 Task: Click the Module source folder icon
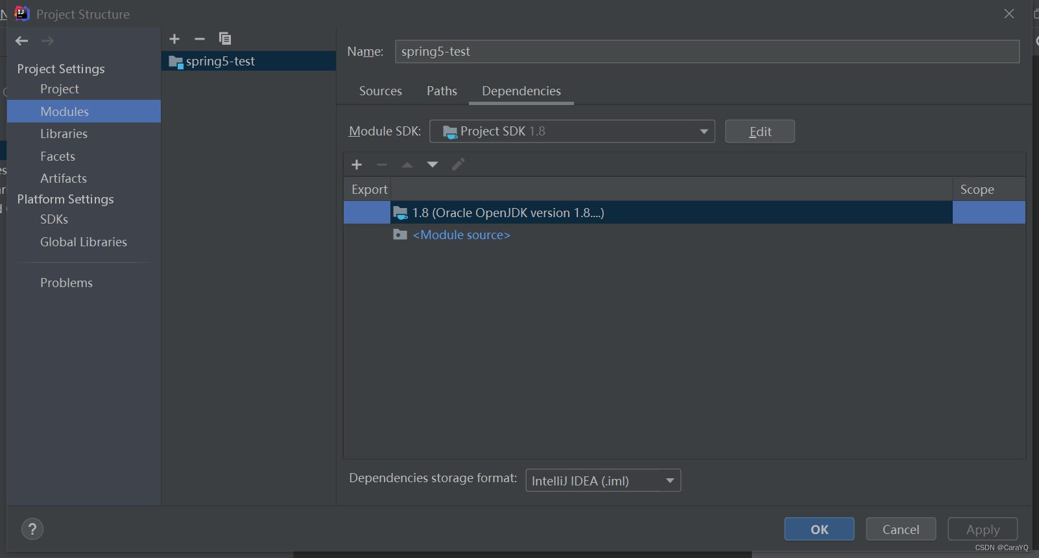[400, 235]
